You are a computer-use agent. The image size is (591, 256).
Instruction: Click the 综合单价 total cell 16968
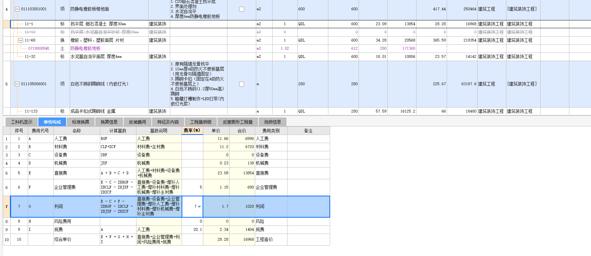tap(242, 239)
